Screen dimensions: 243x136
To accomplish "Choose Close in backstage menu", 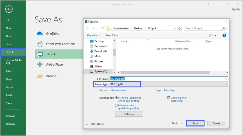I will click(x=9, y=103).
